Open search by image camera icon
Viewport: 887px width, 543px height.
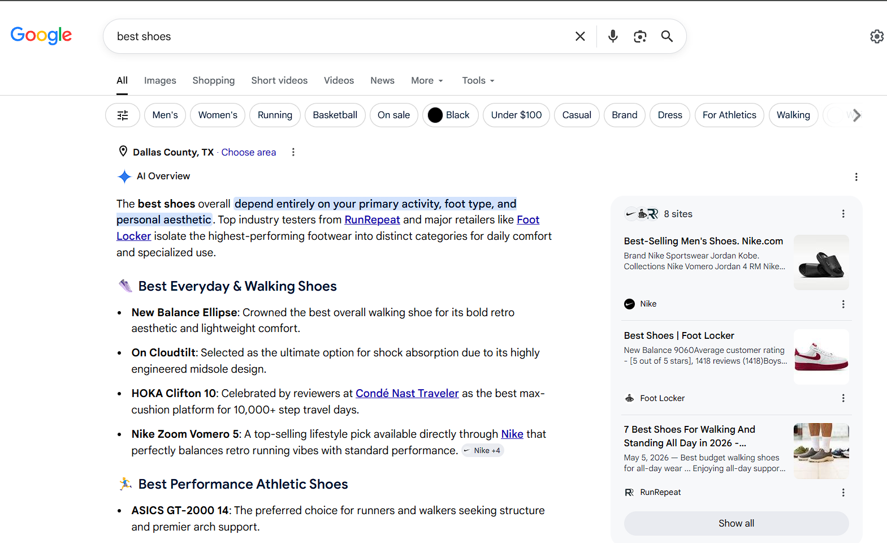640,36
